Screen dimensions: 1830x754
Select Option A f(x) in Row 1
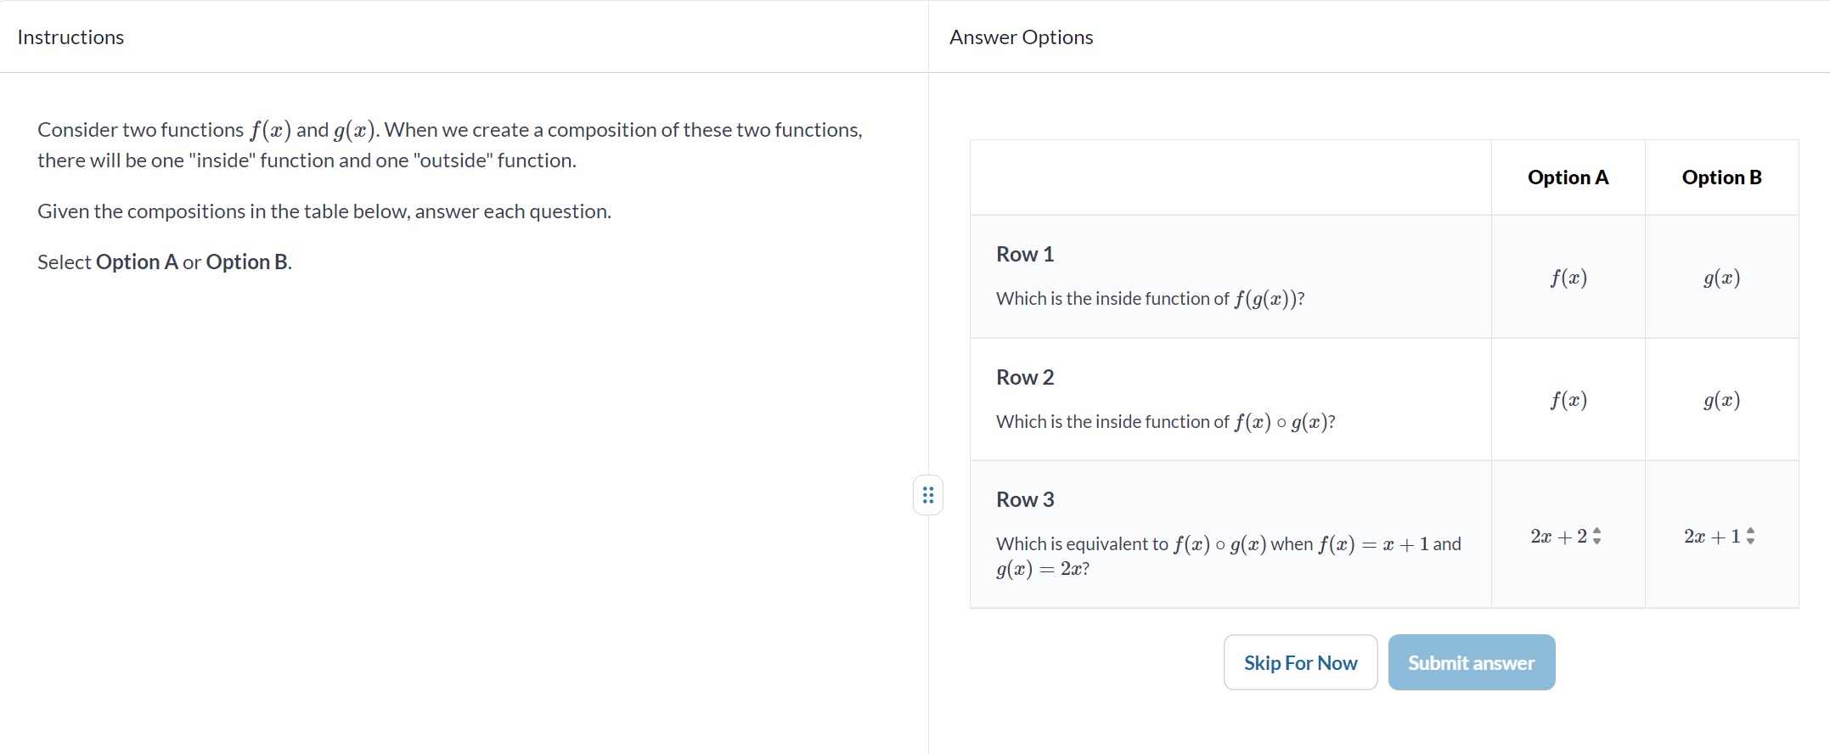click(1568, 278)
